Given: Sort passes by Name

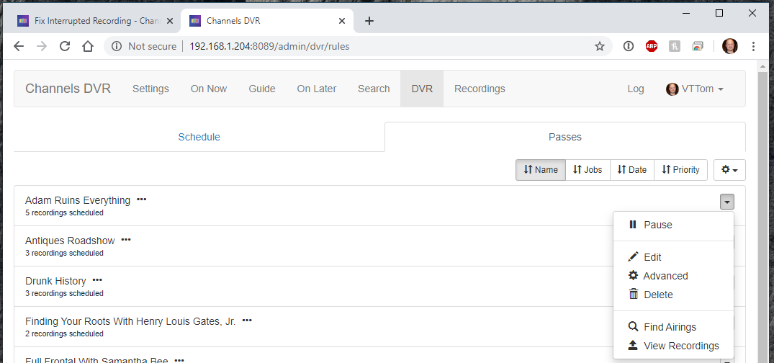Looking at the screenshot, I should tap(541, 170).
